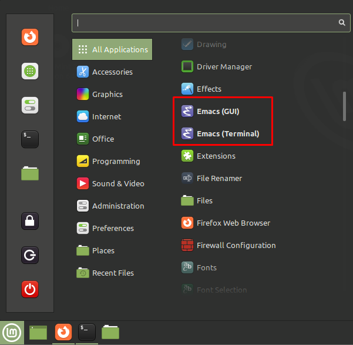Launch Firefox from the favorites sidebar
This screenshot has height=345, width=353.
[x=30, y=38]
